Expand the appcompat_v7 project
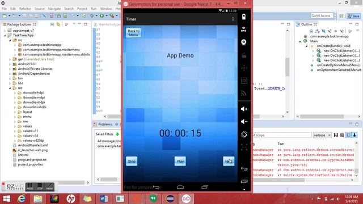363x204 pixels. [x=5, y=31]
